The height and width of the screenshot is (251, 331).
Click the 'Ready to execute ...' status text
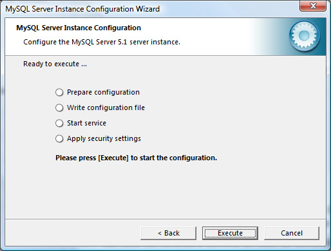(x=55, y=64)
